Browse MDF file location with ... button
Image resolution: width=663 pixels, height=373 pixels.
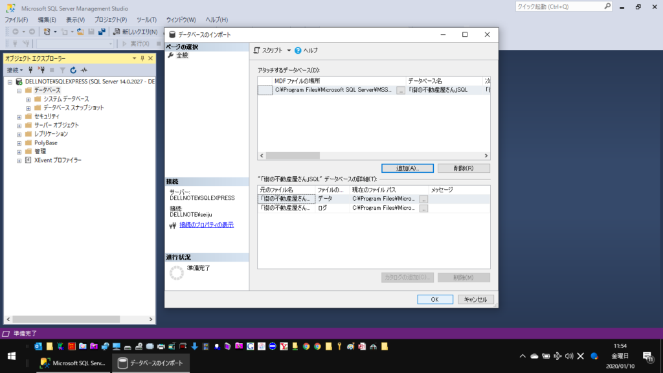tap(400, 91)
